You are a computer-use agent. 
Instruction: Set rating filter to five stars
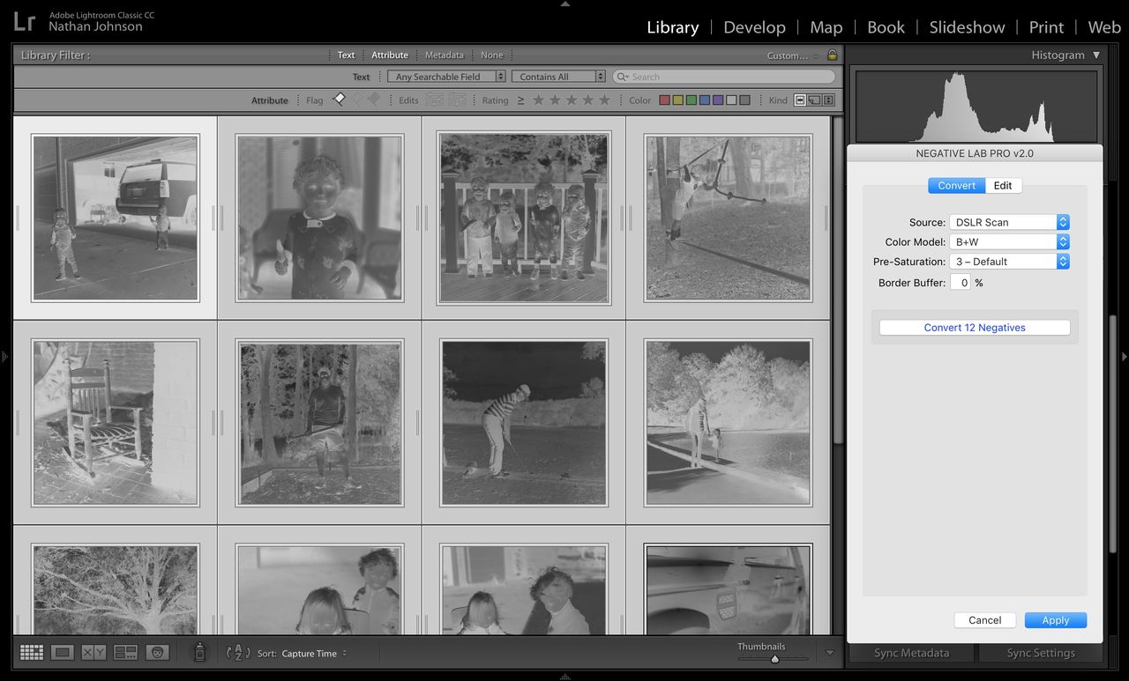[x=604, y=100]
